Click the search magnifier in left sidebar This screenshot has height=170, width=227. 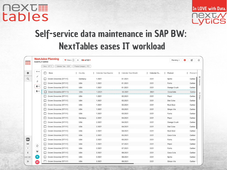(x=28, y=79)
